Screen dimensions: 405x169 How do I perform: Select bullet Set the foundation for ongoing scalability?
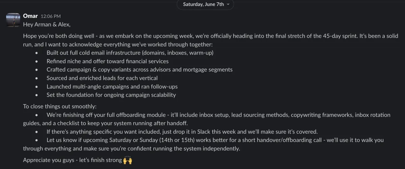111,95
